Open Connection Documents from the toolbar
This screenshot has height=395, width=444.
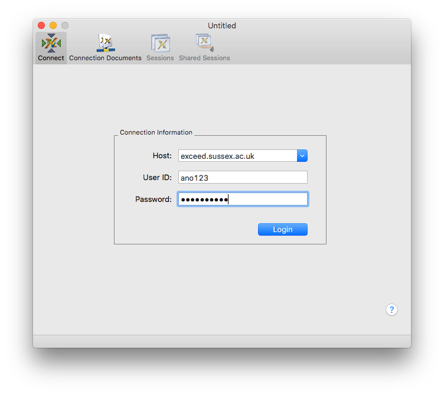pyautogui.click(x=105, y=48)
